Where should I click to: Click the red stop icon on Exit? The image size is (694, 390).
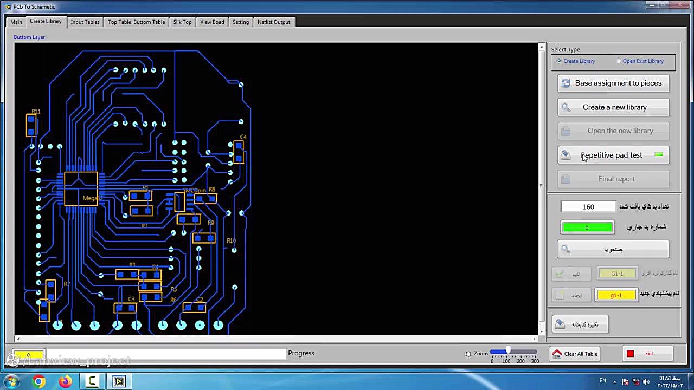(630, 354)
